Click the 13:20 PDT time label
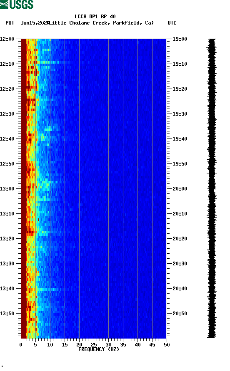This screenshot has width=230, height=371. coord(7,239)
